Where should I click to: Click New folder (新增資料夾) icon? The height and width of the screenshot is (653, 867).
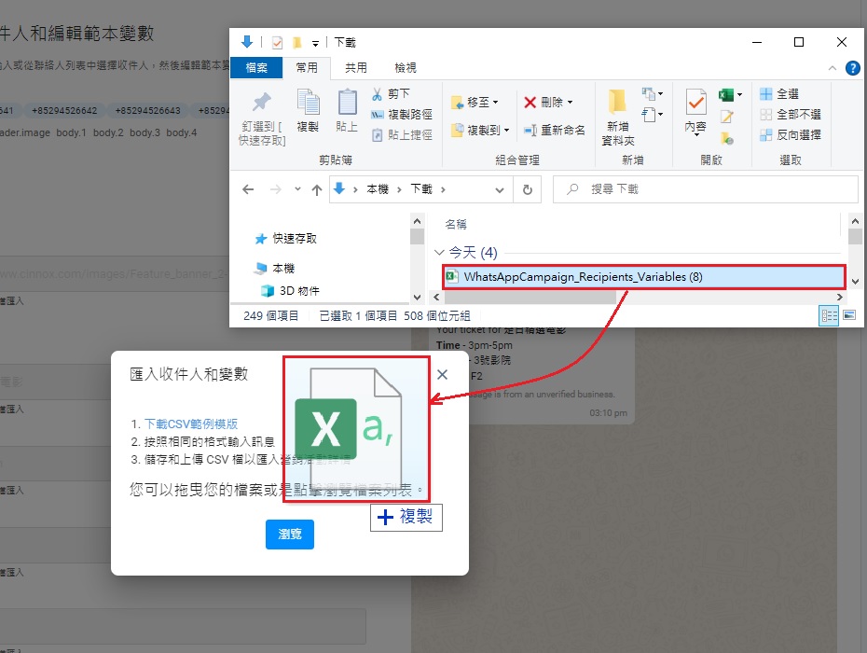coord(617,102)
